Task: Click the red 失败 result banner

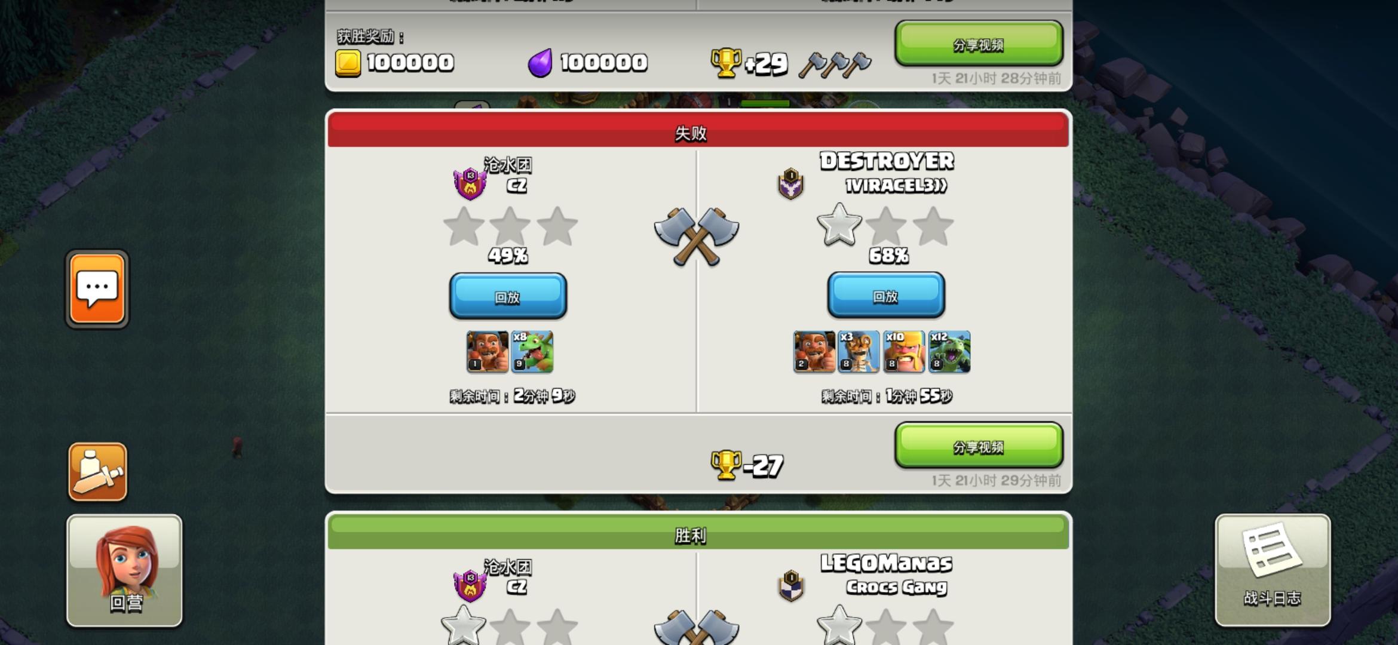Action: (x=698, y=130)
